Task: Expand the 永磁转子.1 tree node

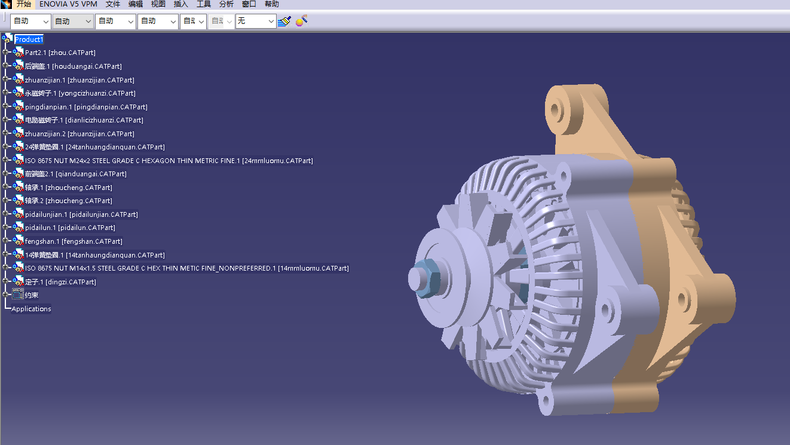Action: click(x=5, y=93)
